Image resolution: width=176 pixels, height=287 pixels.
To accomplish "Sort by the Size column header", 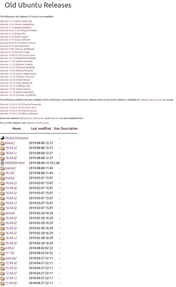I will [57, 128].
